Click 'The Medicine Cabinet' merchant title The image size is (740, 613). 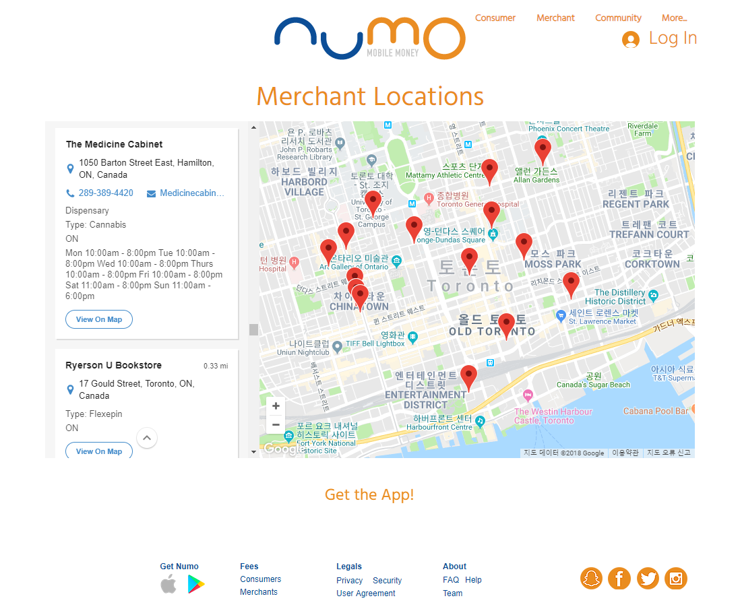click(114, 144)
